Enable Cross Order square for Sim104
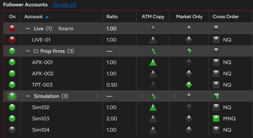The image size is (253, 138). 216,130
